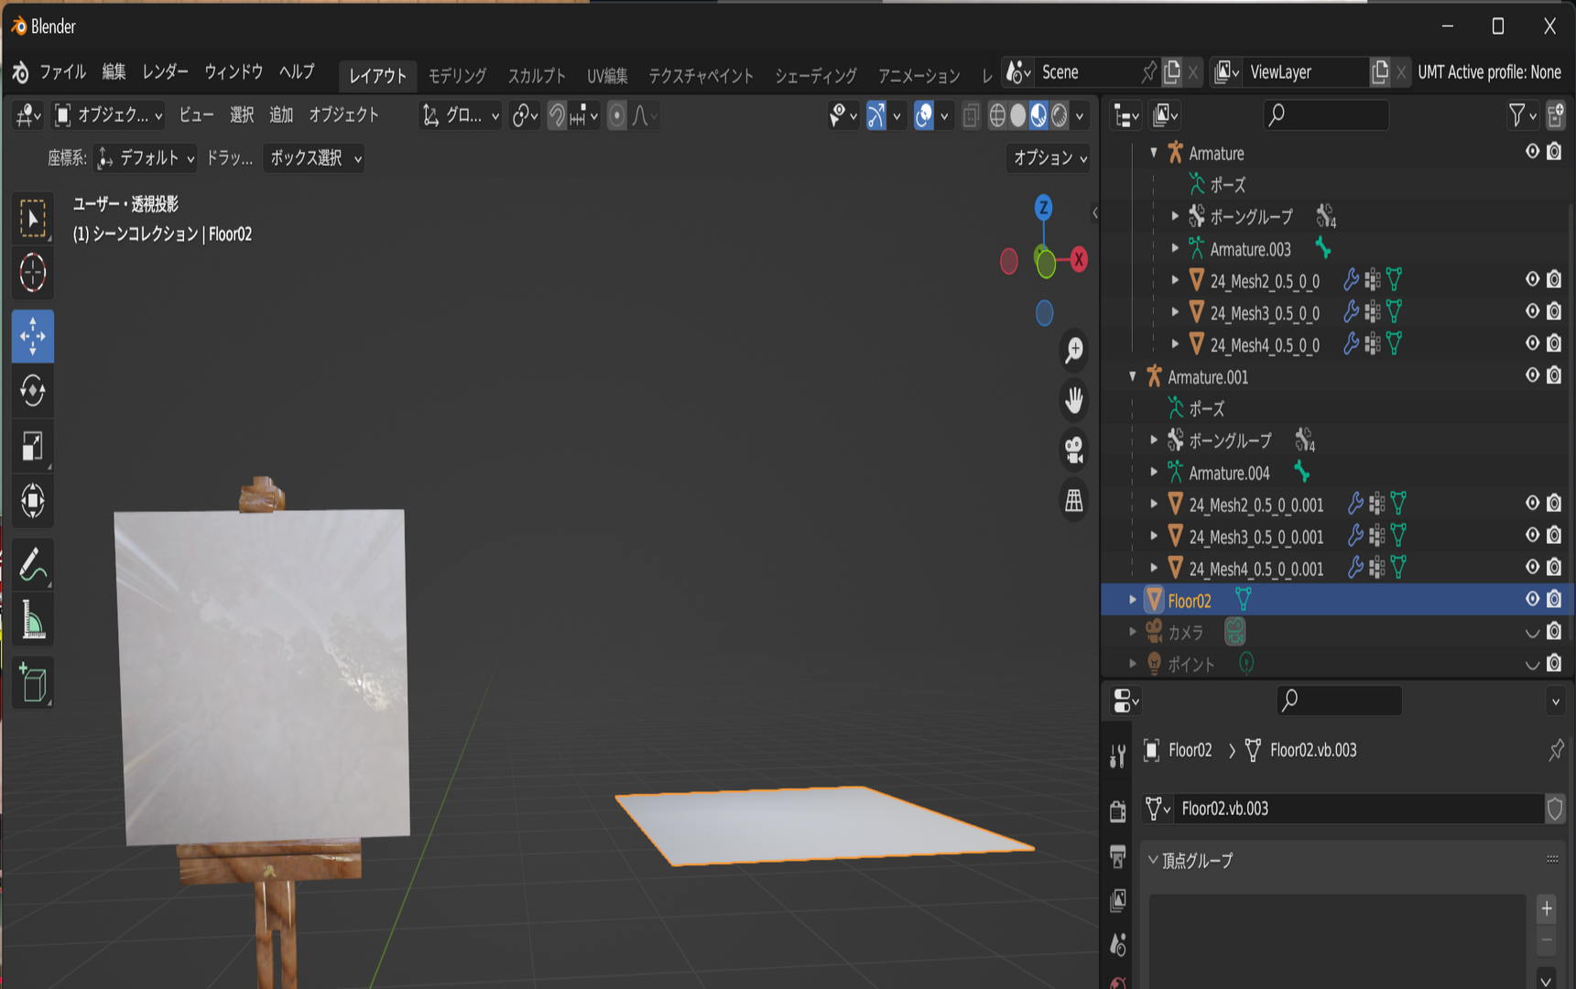Viewport: 1576px width, 989px height.
Task: Collapse the Armature.001 tree
Action: pos(1133,376)
